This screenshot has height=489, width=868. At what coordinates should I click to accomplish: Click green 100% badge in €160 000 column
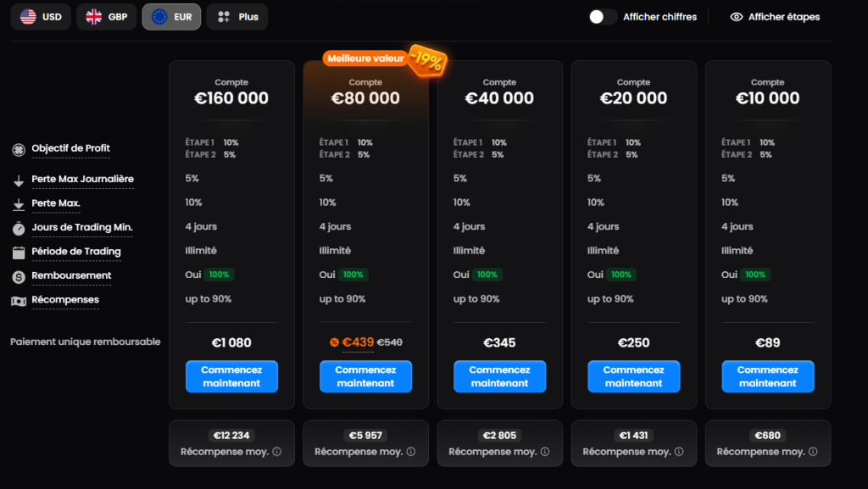pyautogui.click(x=220, y=275)
